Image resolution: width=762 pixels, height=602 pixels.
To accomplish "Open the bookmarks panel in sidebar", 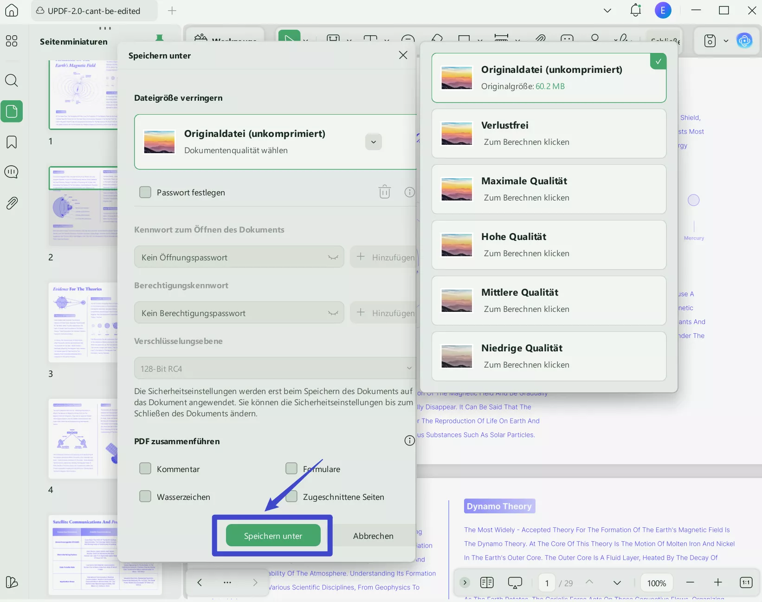I will 12,142.
